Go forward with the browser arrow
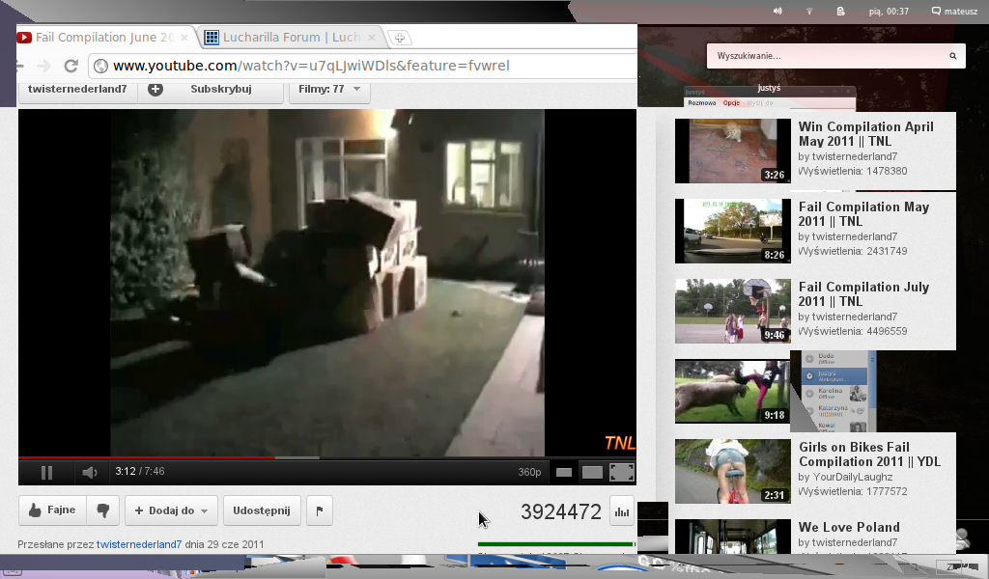 coord(42,66)
